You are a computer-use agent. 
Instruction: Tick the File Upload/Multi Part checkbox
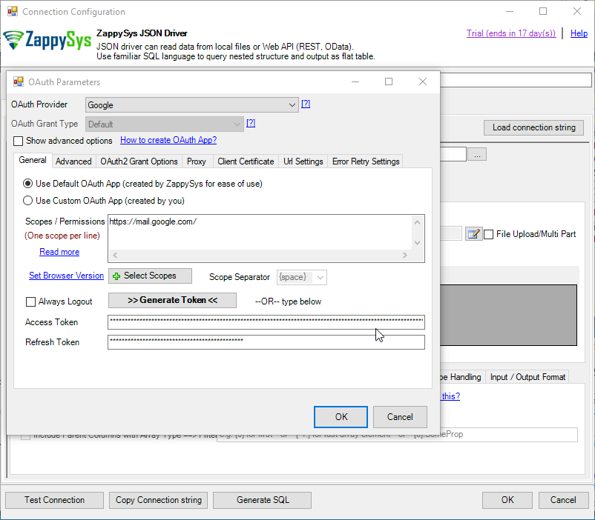coord(489,234)
